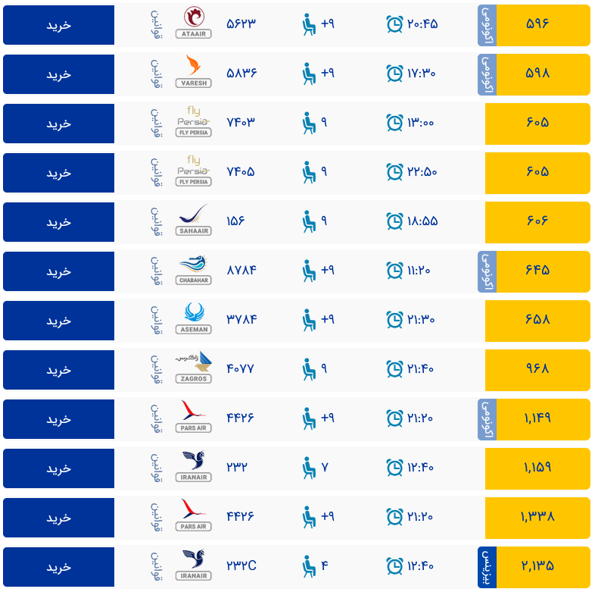Click the Varesh airline logo

pyautogui.click(x=194, y=73)
